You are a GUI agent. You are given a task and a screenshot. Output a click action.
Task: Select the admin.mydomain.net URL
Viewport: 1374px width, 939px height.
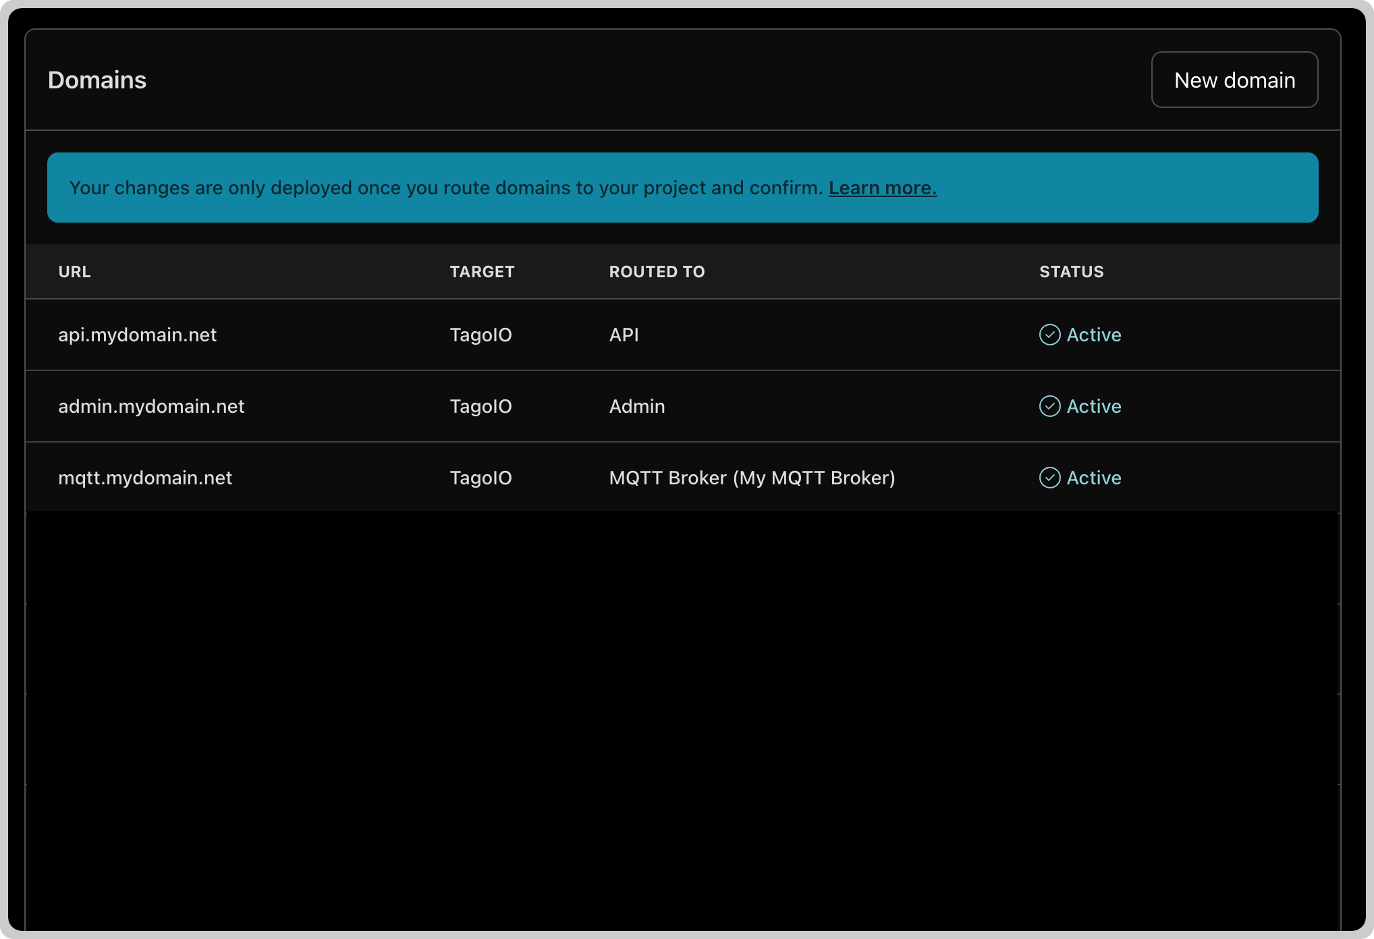click(x=151, y=406)
